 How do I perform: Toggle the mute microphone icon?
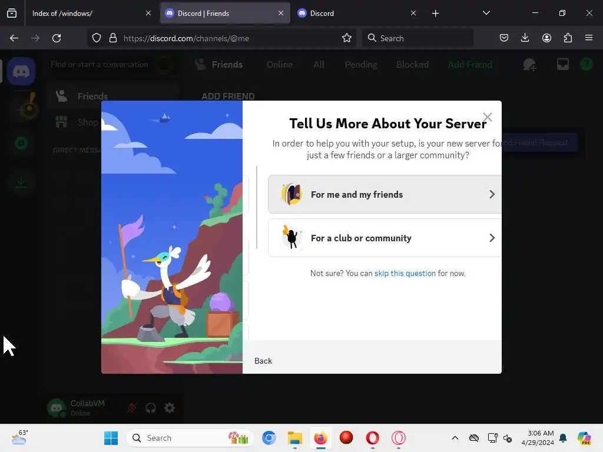pyautogui.click(x=132, y=408)
